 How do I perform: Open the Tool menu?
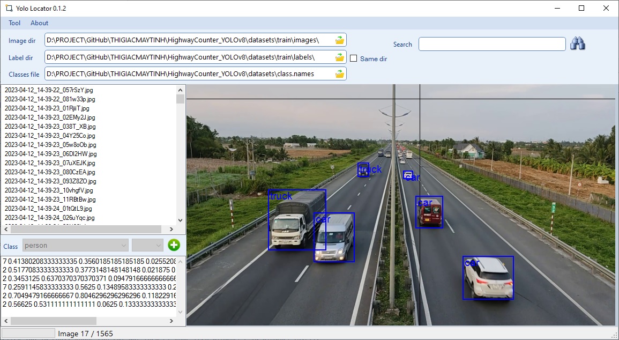pos(14,23)
